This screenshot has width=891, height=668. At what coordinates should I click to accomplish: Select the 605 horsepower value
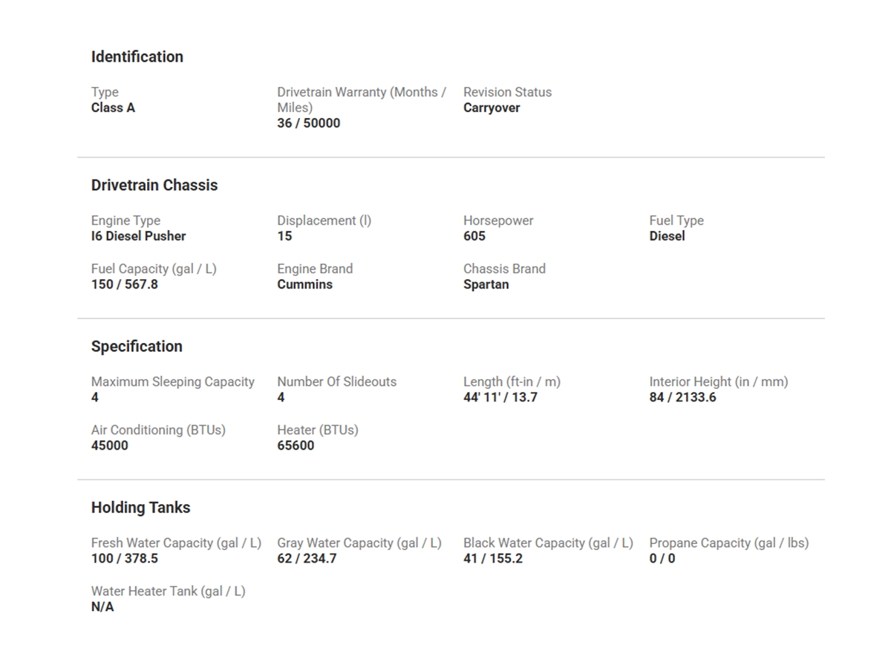coord(474,237)
